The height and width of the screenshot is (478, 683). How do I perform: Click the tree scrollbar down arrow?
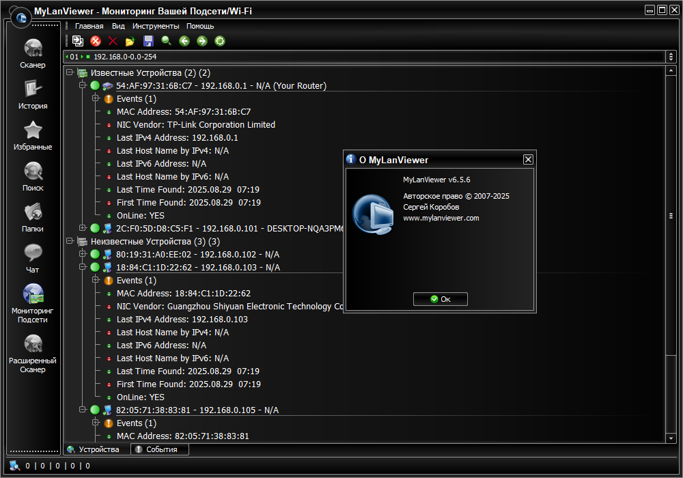(x=671, y=438)
